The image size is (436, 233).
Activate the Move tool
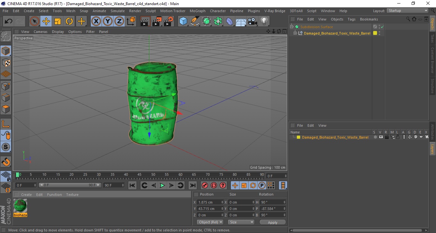coord(46,21)
